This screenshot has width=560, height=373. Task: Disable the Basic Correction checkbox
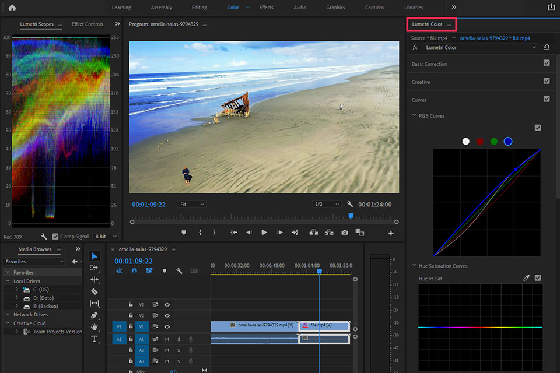coord(547,63)
